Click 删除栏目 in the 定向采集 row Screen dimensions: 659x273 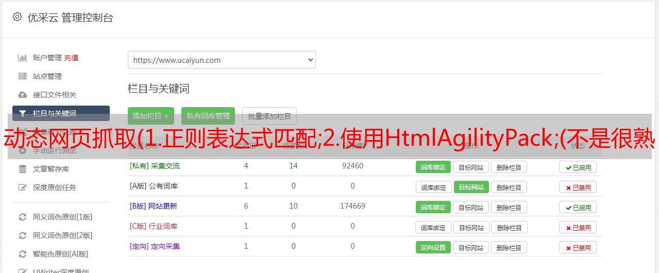coord(509,247)
